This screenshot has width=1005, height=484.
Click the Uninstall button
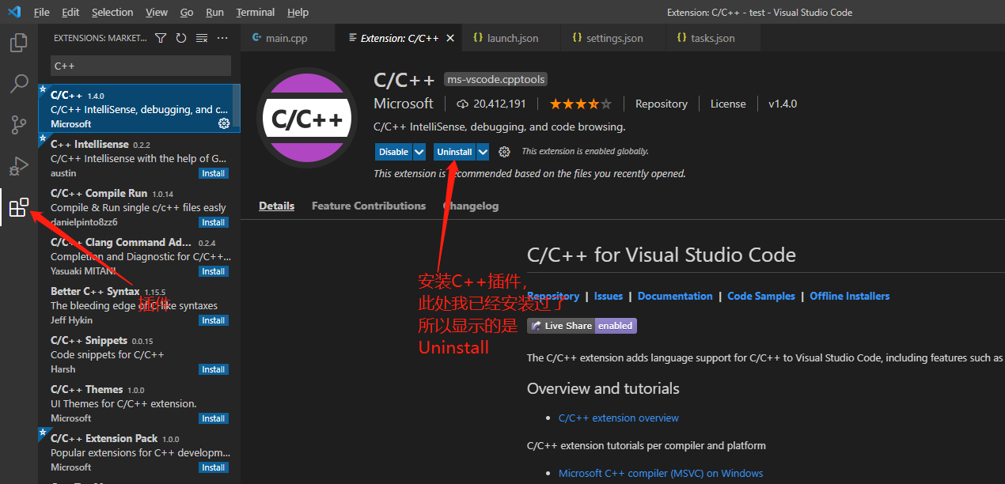coord(454,152)
